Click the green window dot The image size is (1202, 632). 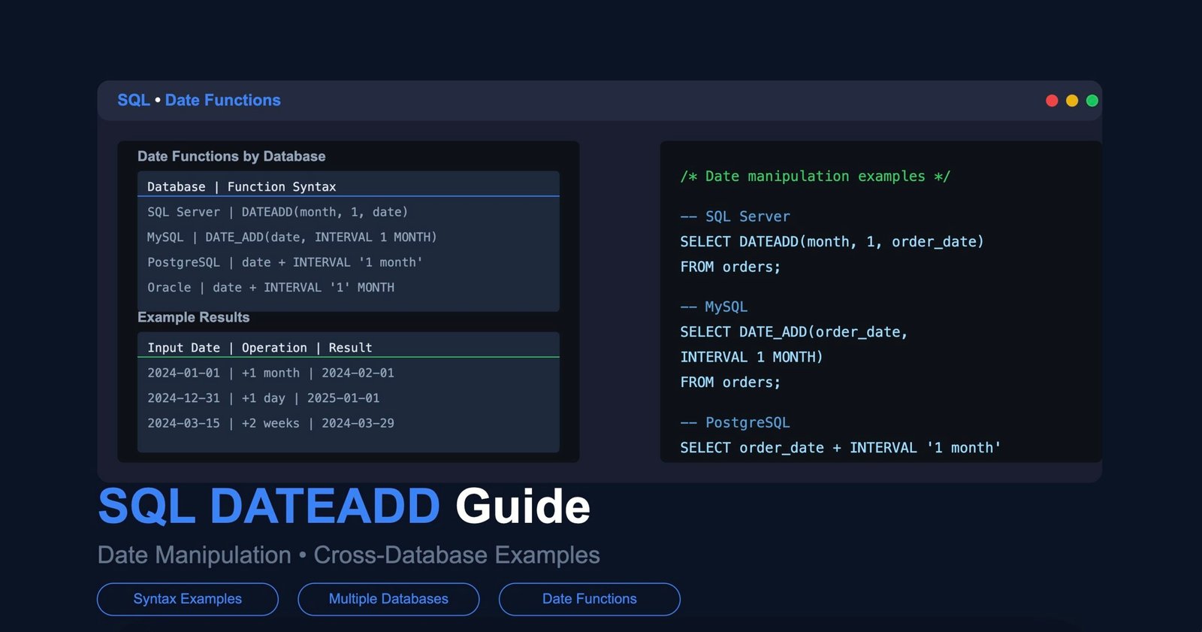coord(1092,101)
